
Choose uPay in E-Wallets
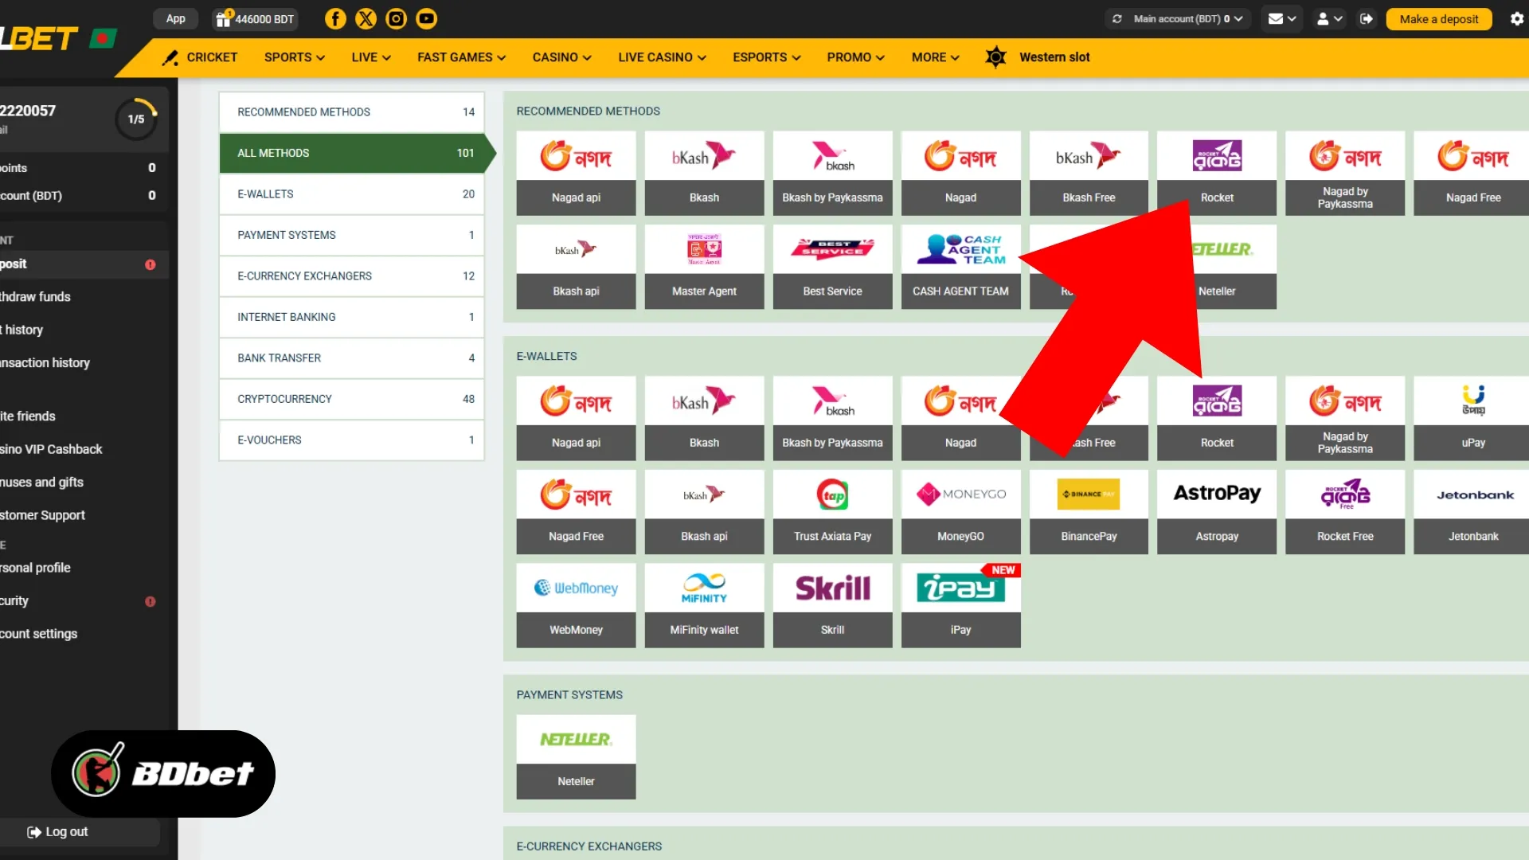coord(1473,418)
